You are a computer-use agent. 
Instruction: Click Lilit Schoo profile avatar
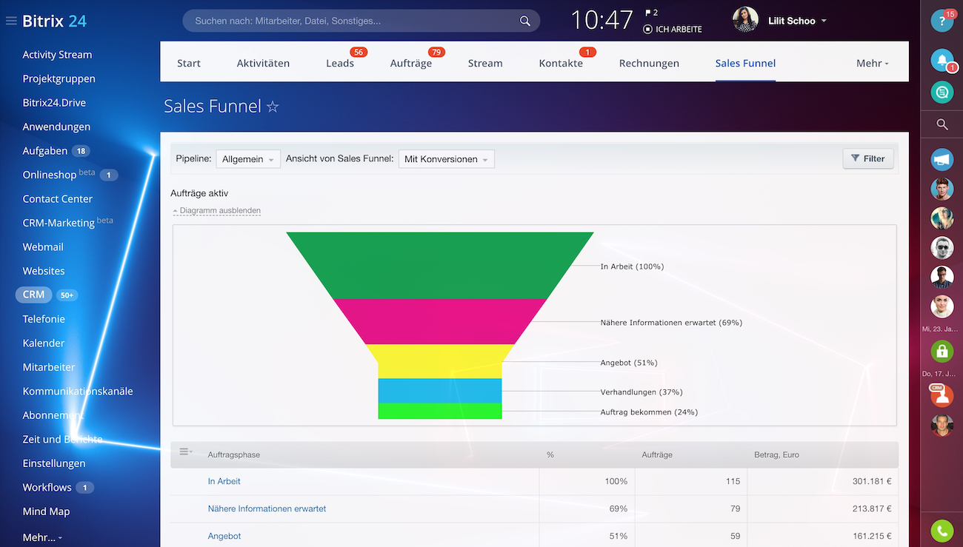pos(745,20)
